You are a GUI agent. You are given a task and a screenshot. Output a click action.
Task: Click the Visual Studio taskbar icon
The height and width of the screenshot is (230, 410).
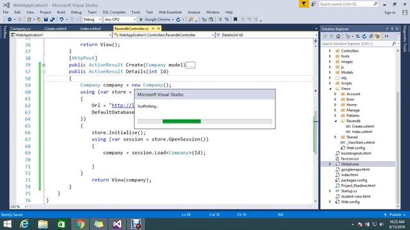click(117, 224)
